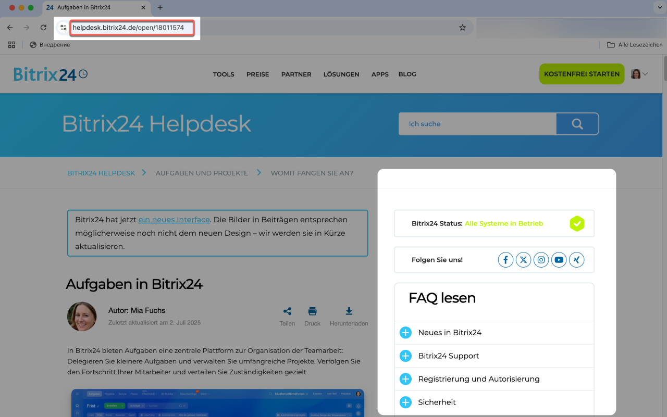This screenshot has height=417, width=667.
Task: Open the Внедрение bookmark
Action: [50, 45]
